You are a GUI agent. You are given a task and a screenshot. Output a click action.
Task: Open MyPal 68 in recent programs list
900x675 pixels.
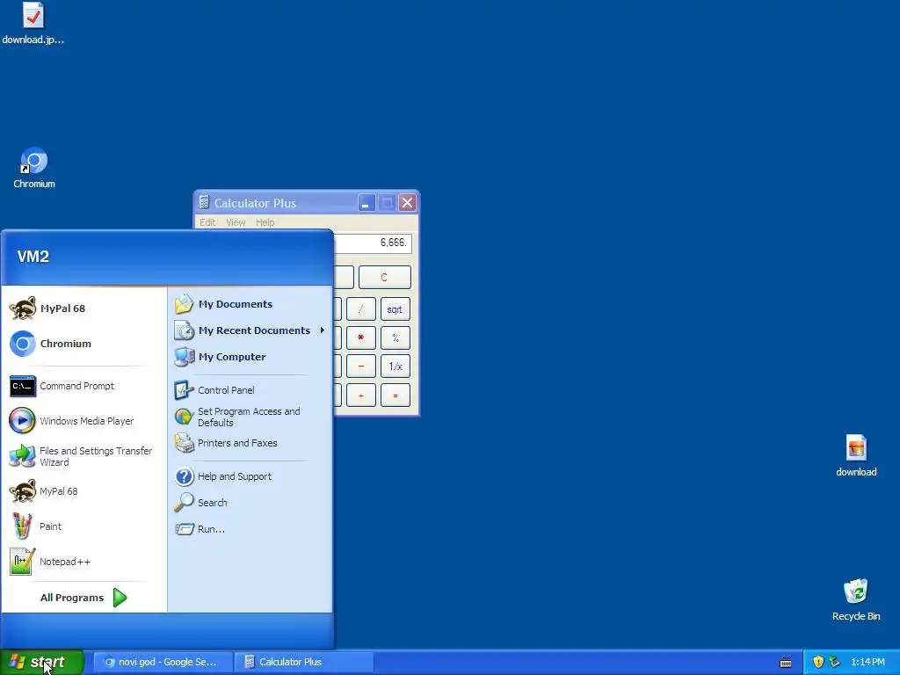point(83,491)
